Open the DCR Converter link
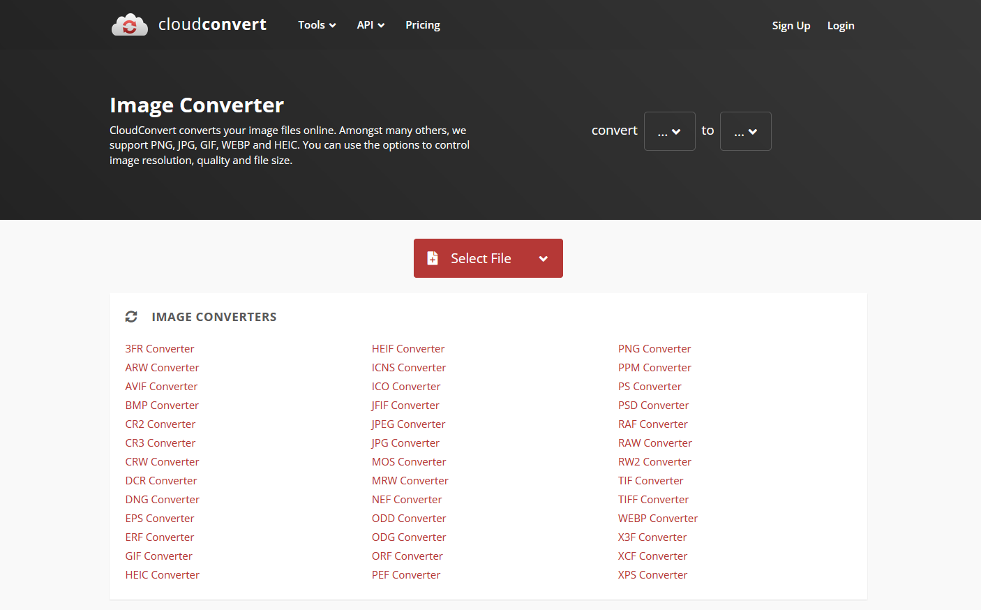981x610 pixels. [x=161, y=481]
